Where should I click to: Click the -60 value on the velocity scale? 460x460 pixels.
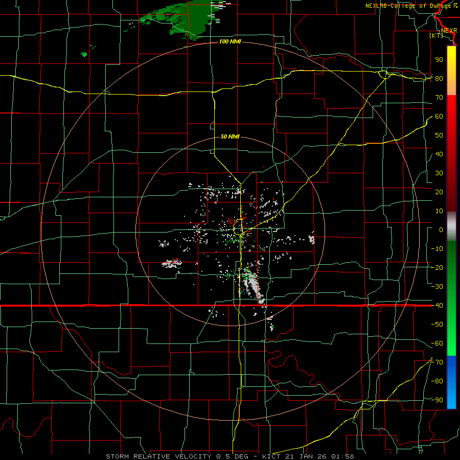(437, 343)
